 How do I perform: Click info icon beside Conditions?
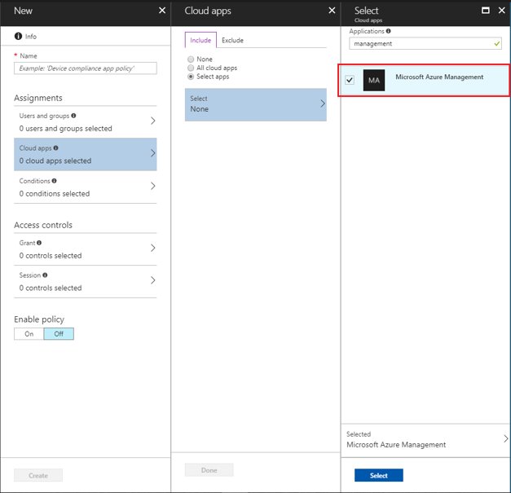pyautogui.click(x=55, y=181)
